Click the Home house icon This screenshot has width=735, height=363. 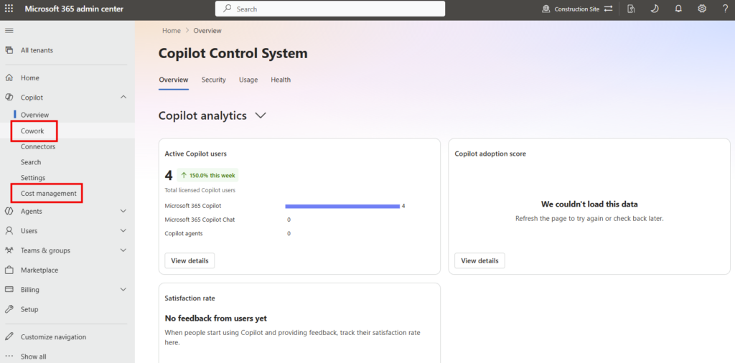coord(9,77)
